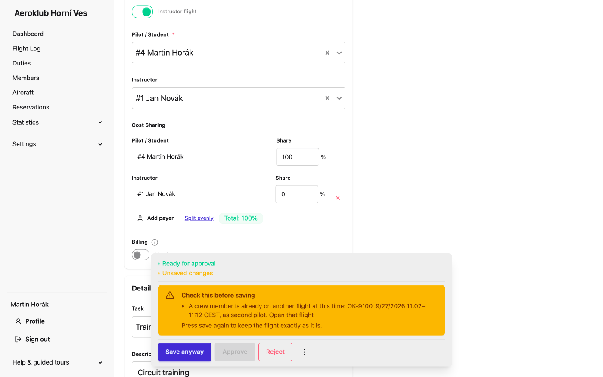Click the Sign out icon
Viewport: 603px width, 377px height.
coord(18,339)
